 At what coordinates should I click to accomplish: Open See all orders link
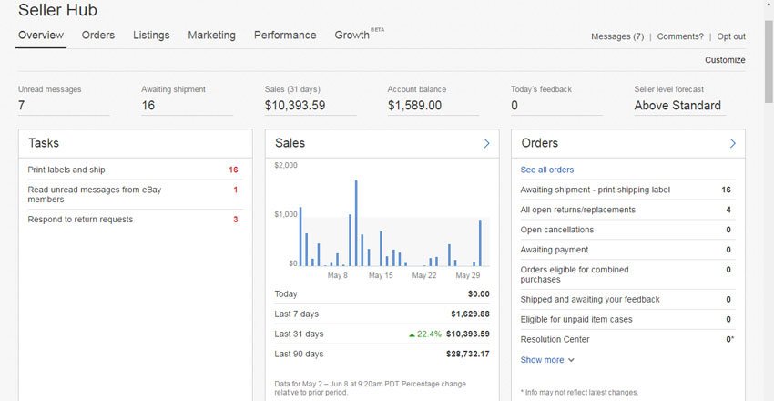(546, 170)
